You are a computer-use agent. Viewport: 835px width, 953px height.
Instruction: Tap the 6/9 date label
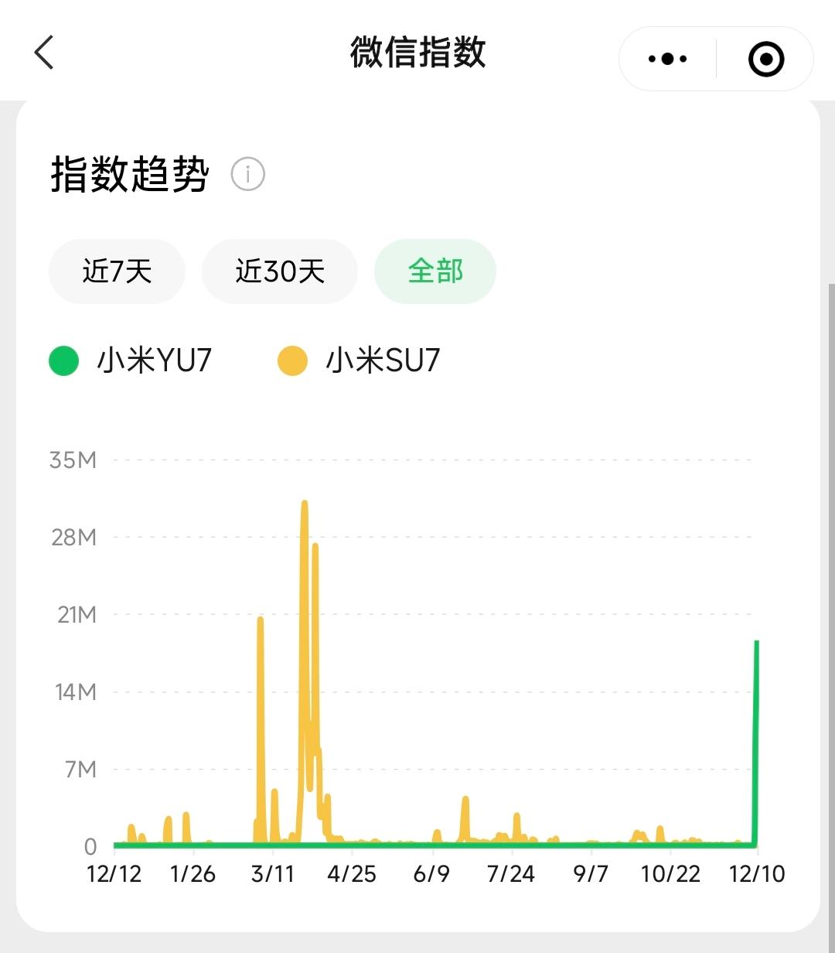point(431,874)
